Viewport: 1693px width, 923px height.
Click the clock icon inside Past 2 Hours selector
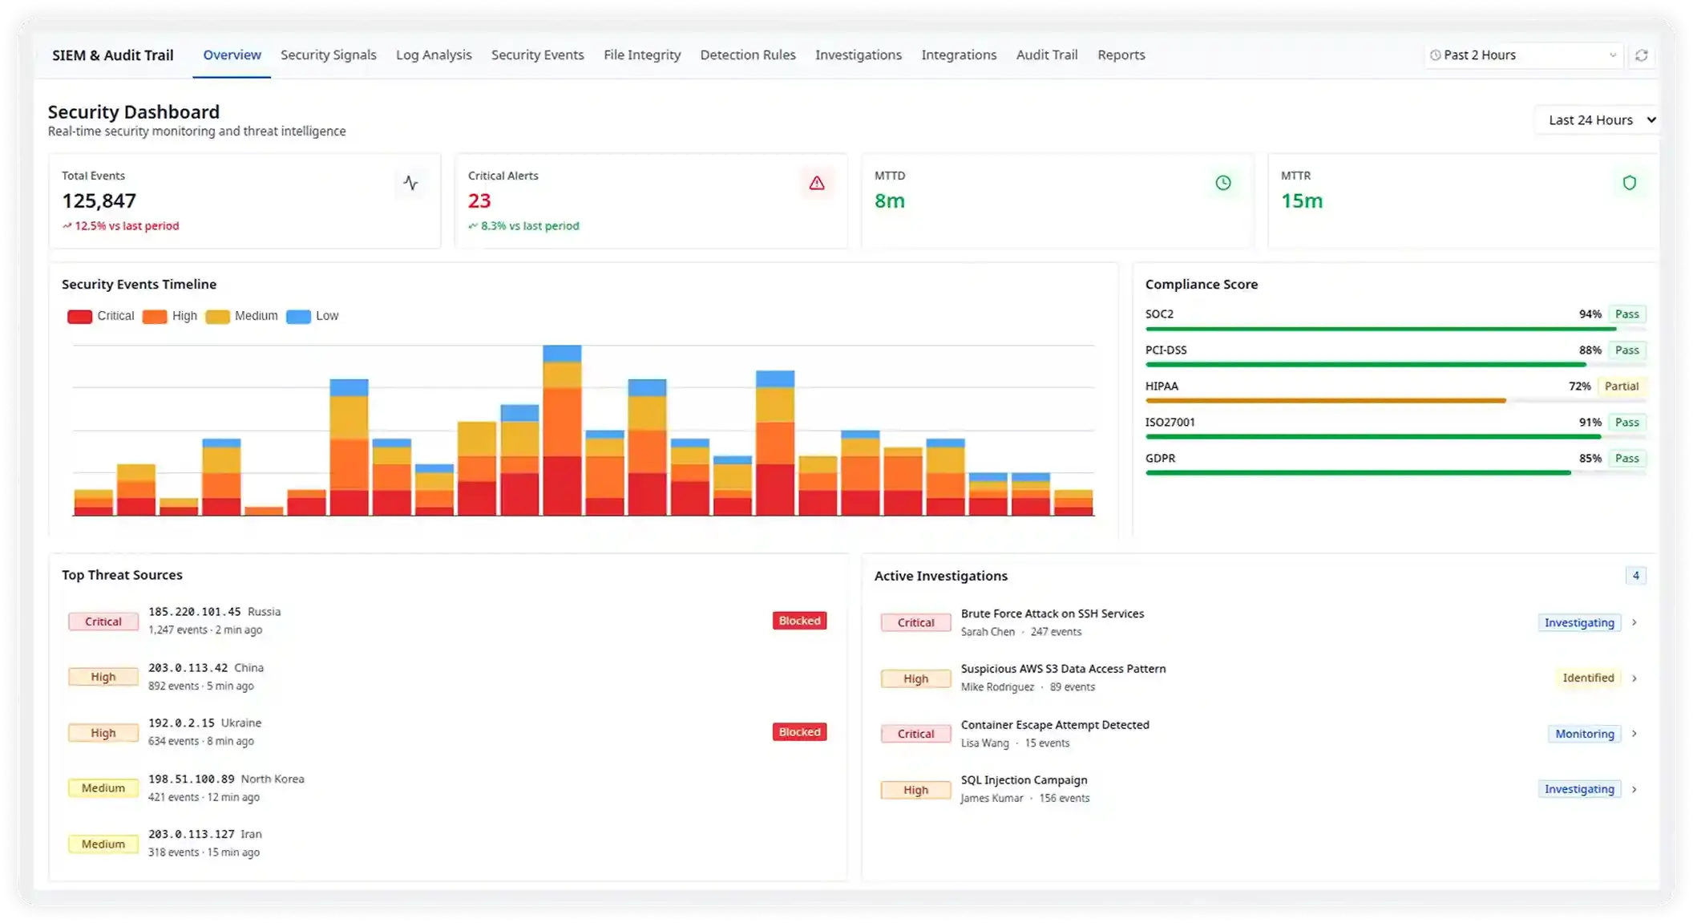point(1436,55)
